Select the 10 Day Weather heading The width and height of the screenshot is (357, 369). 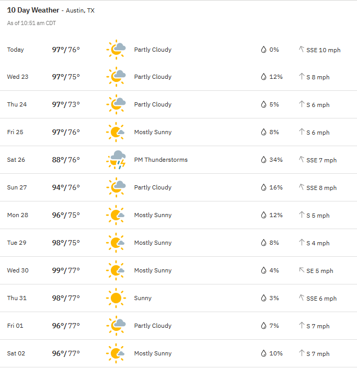click(33, 10)
